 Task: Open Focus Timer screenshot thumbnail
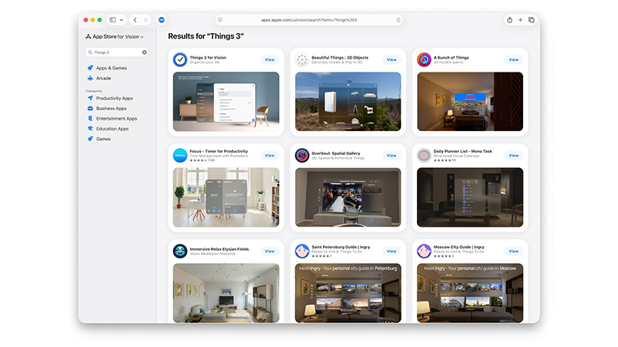tap(226, 197)
